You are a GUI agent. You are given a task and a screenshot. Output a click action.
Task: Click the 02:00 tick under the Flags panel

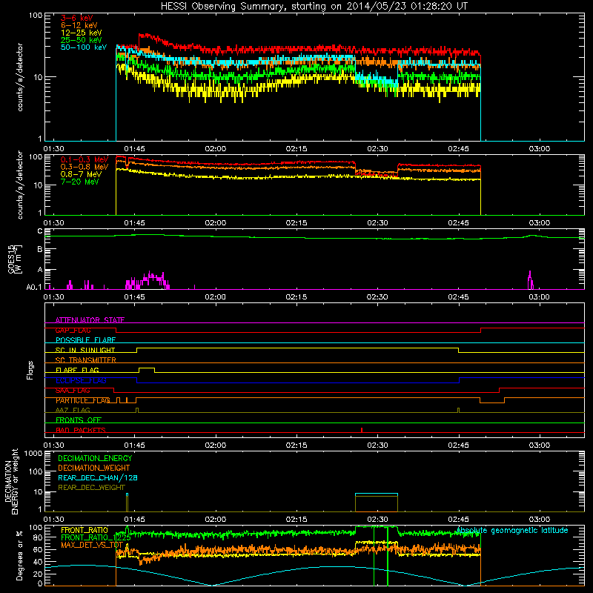pyautogui.click(x=215, y=445)
